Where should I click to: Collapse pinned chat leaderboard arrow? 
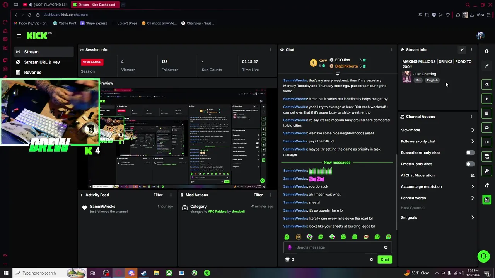click(x=338, y=73)
